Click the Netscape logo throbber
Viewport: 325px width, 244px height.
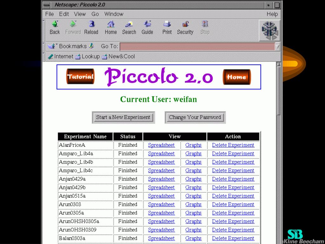pos(269,30)
